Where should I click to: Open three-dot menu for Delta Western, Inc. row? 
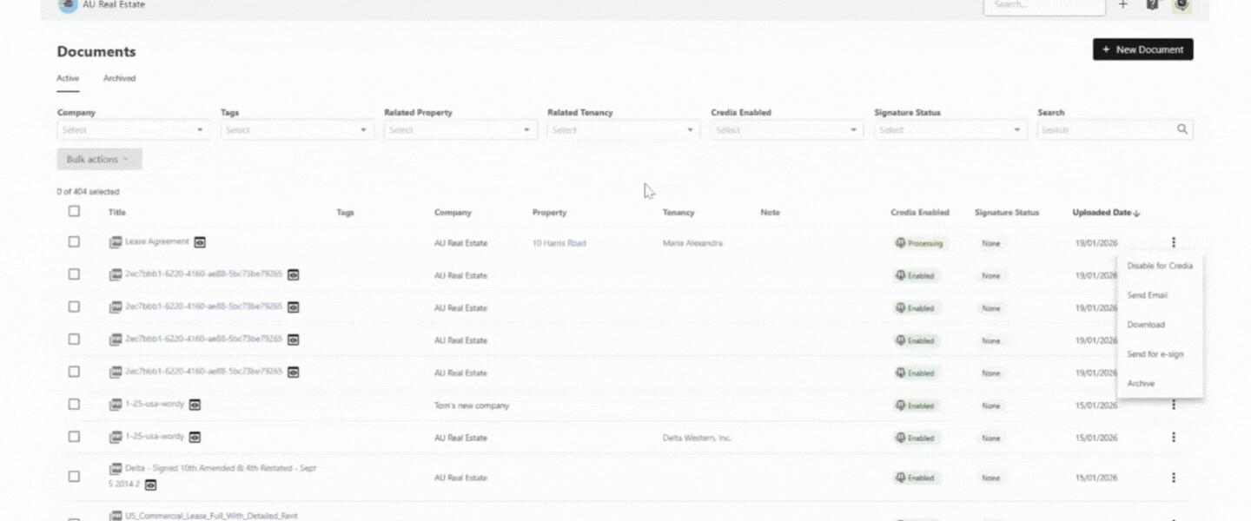[x=1173, y=438]
